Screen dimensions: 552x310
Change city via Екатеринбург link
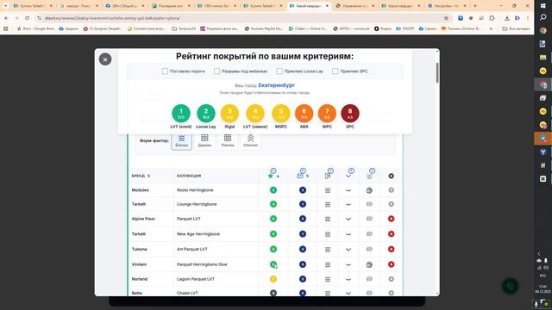tap(276, 85)
